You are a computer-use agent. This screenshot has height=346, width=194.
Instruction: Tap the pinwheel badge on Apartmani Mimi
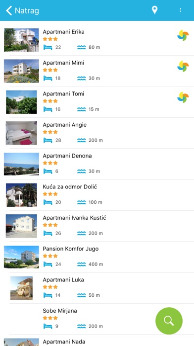tap(183, 66)
